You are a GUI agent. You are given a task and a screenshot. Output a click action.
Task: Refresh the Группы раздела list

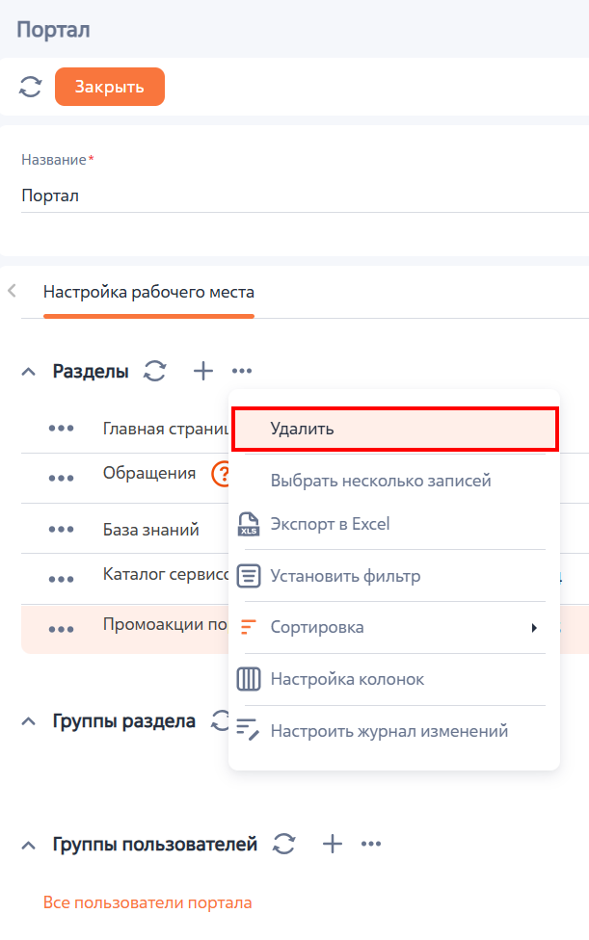click(x=220, y=720)
